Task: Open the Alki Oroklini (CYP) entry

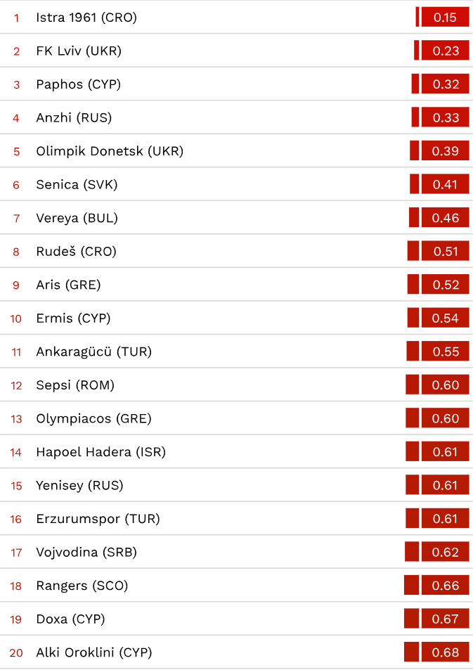Action: (x=93, y=652)
